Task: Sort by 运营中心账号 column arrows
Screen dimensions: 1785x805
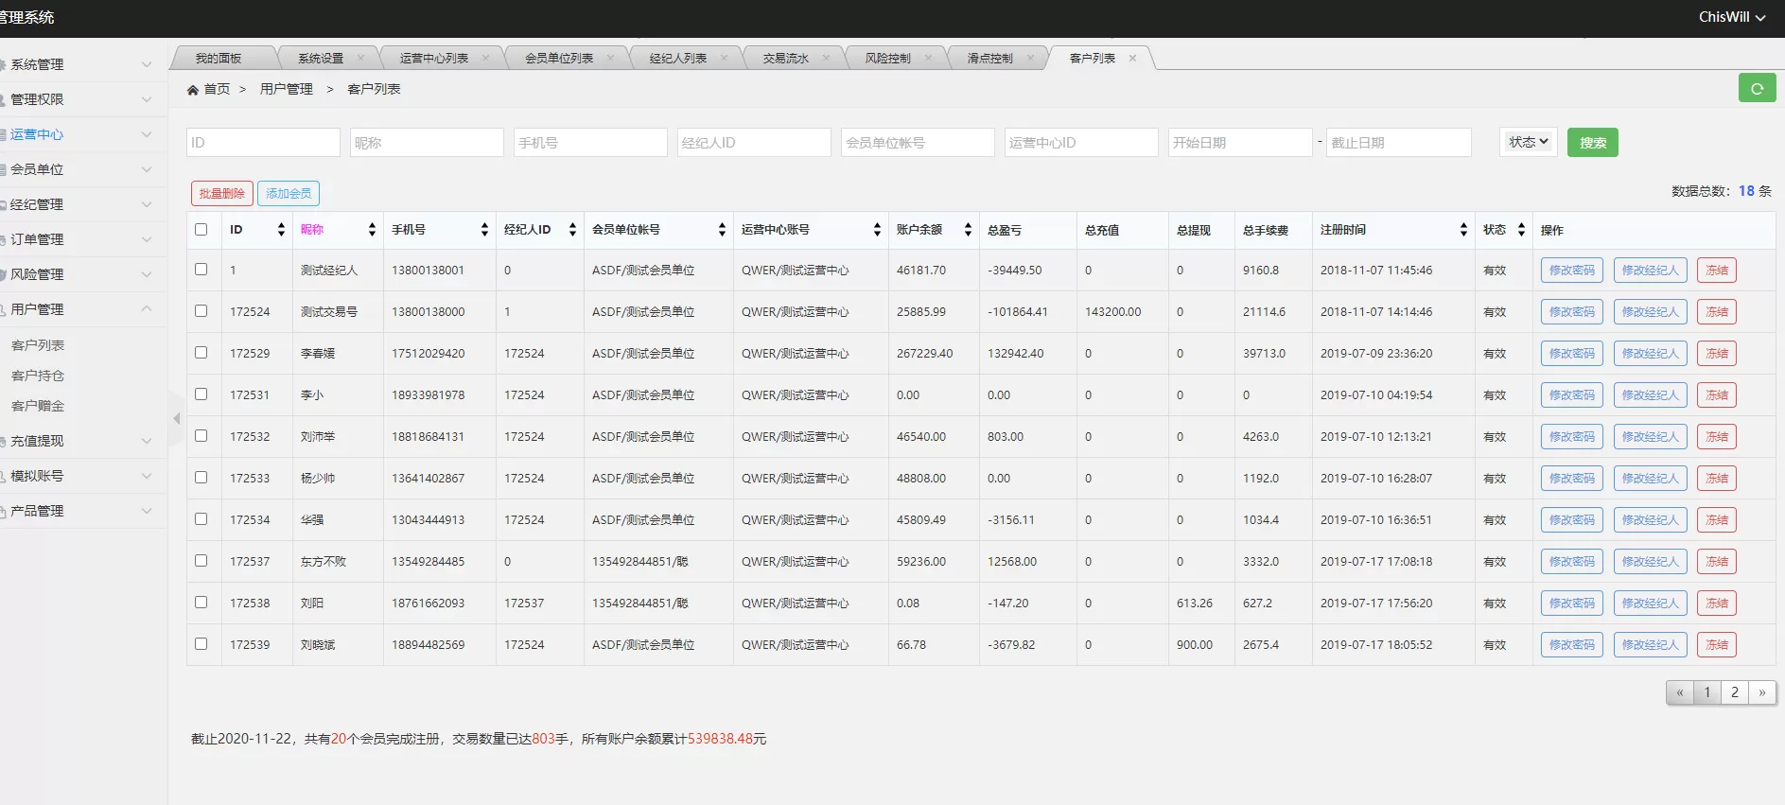Action: click(877, 230)
